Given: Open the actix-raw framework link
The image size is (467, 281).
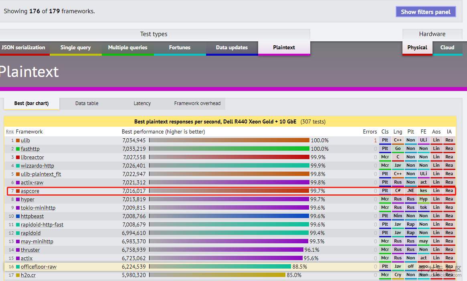Looking at the screenshot, I should click(x=32, y=183).
